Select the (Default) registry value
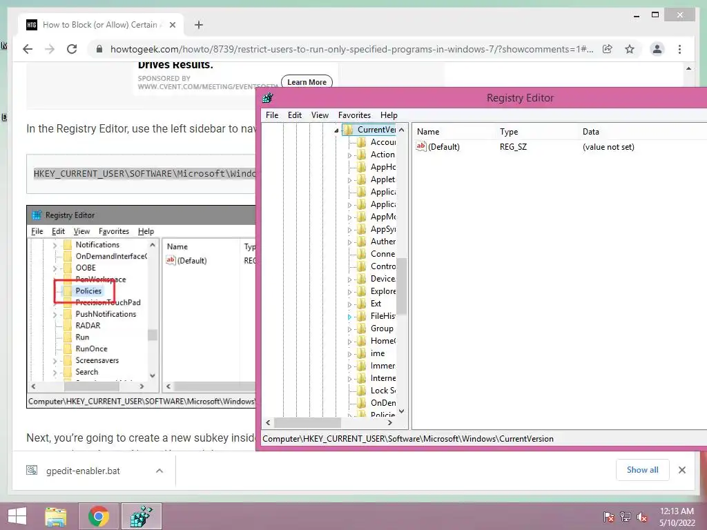 (x=444, y=147)
